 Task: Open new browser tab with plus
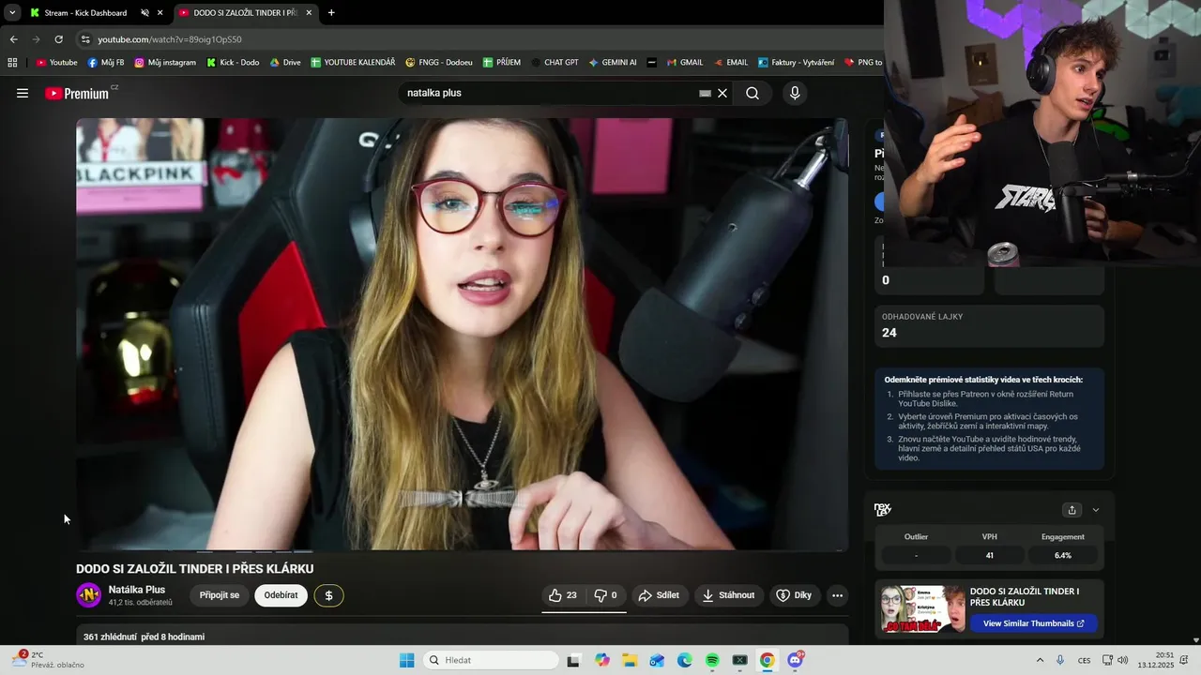[x=331, y=13]
